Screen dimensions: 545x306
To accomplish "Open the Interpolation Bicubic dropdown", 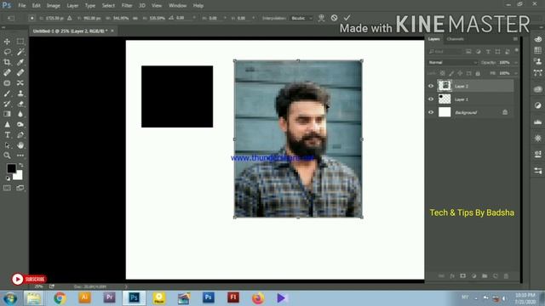I will click(x=301, y=18).
